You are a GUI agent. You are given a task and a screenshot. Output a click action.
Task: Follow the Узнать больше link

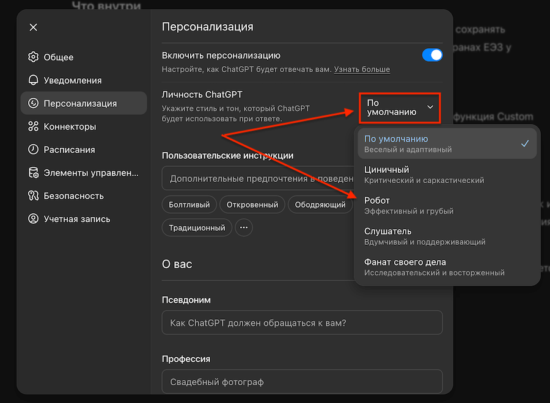(362, 70)
